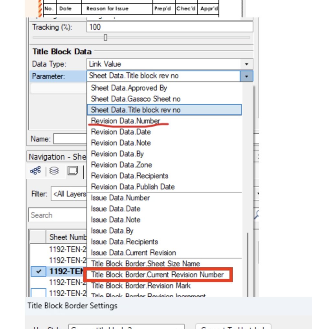Click the search magnifier icon in Navigation
The image size is (312, 329).
pos(257,215)
